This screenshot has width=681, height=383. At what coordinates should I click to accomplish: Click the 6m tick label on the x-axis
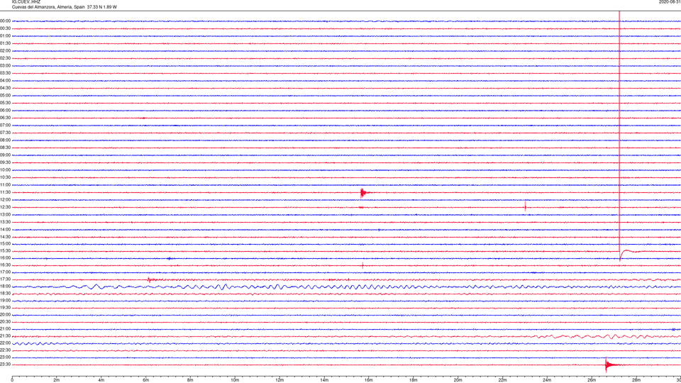click(x=146, y=380)
